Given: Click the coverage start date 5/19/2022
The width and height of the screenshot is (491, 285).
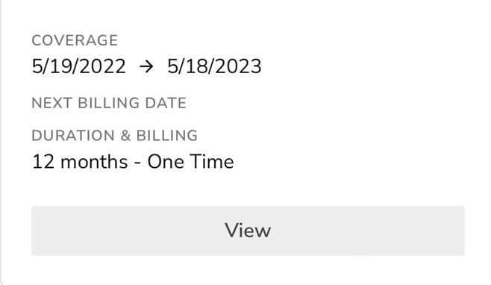Looking at the screenshot, I should pos(78,66).
